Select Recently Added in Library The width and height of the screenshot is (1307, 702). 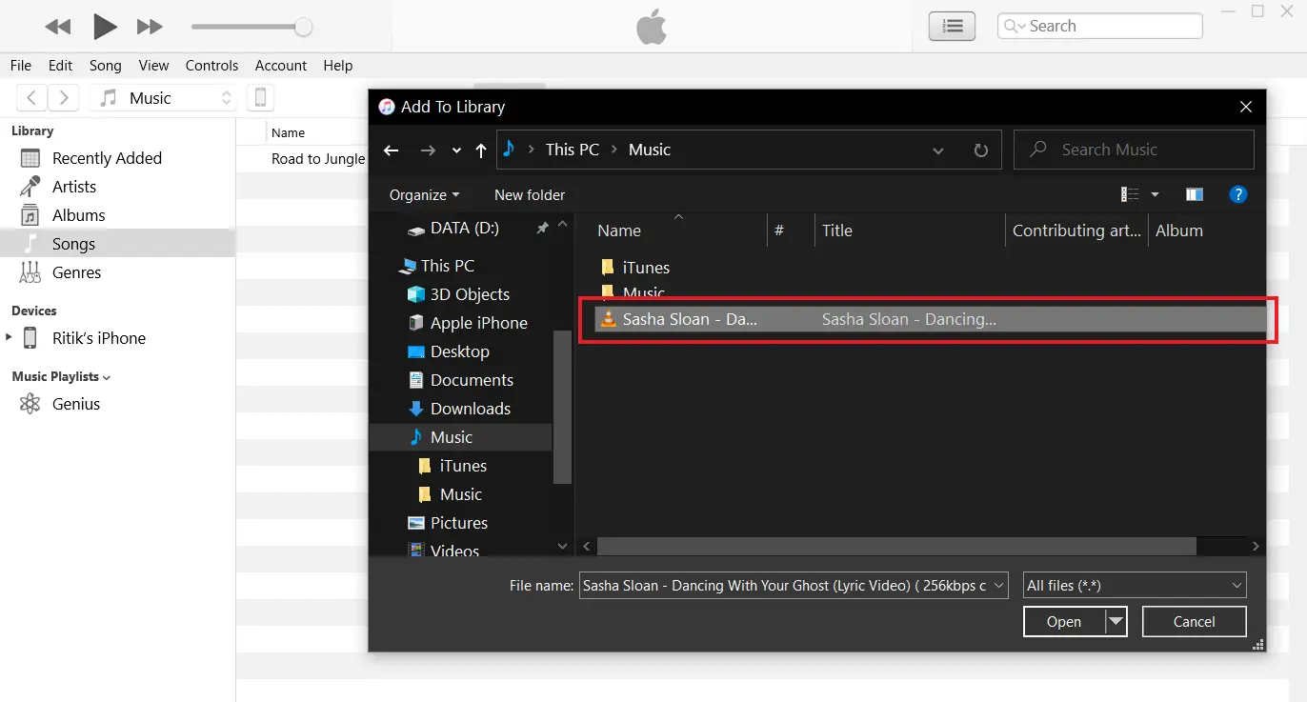[x=107, y=158]
